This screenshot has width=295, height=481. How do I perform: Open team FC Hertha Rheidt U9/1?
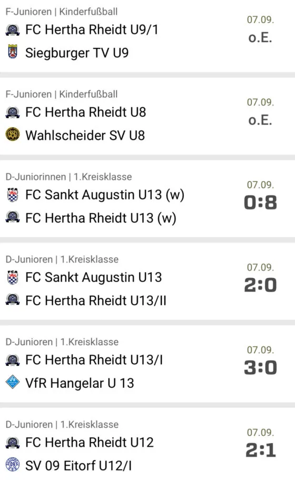tap(92, 30)
